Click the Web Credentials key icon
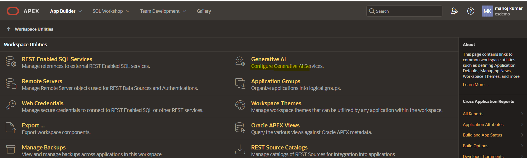This screenshot has height=158, width=527. pyautogui.click(x=11, y=106)
